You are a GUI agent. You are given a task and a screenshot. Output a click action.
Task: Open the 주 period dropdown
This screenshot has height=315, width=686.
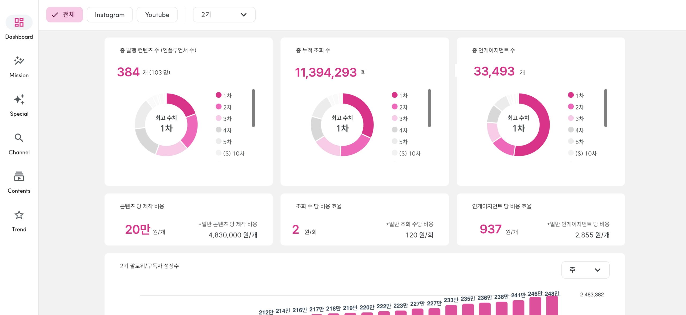(x=585, y=270)
